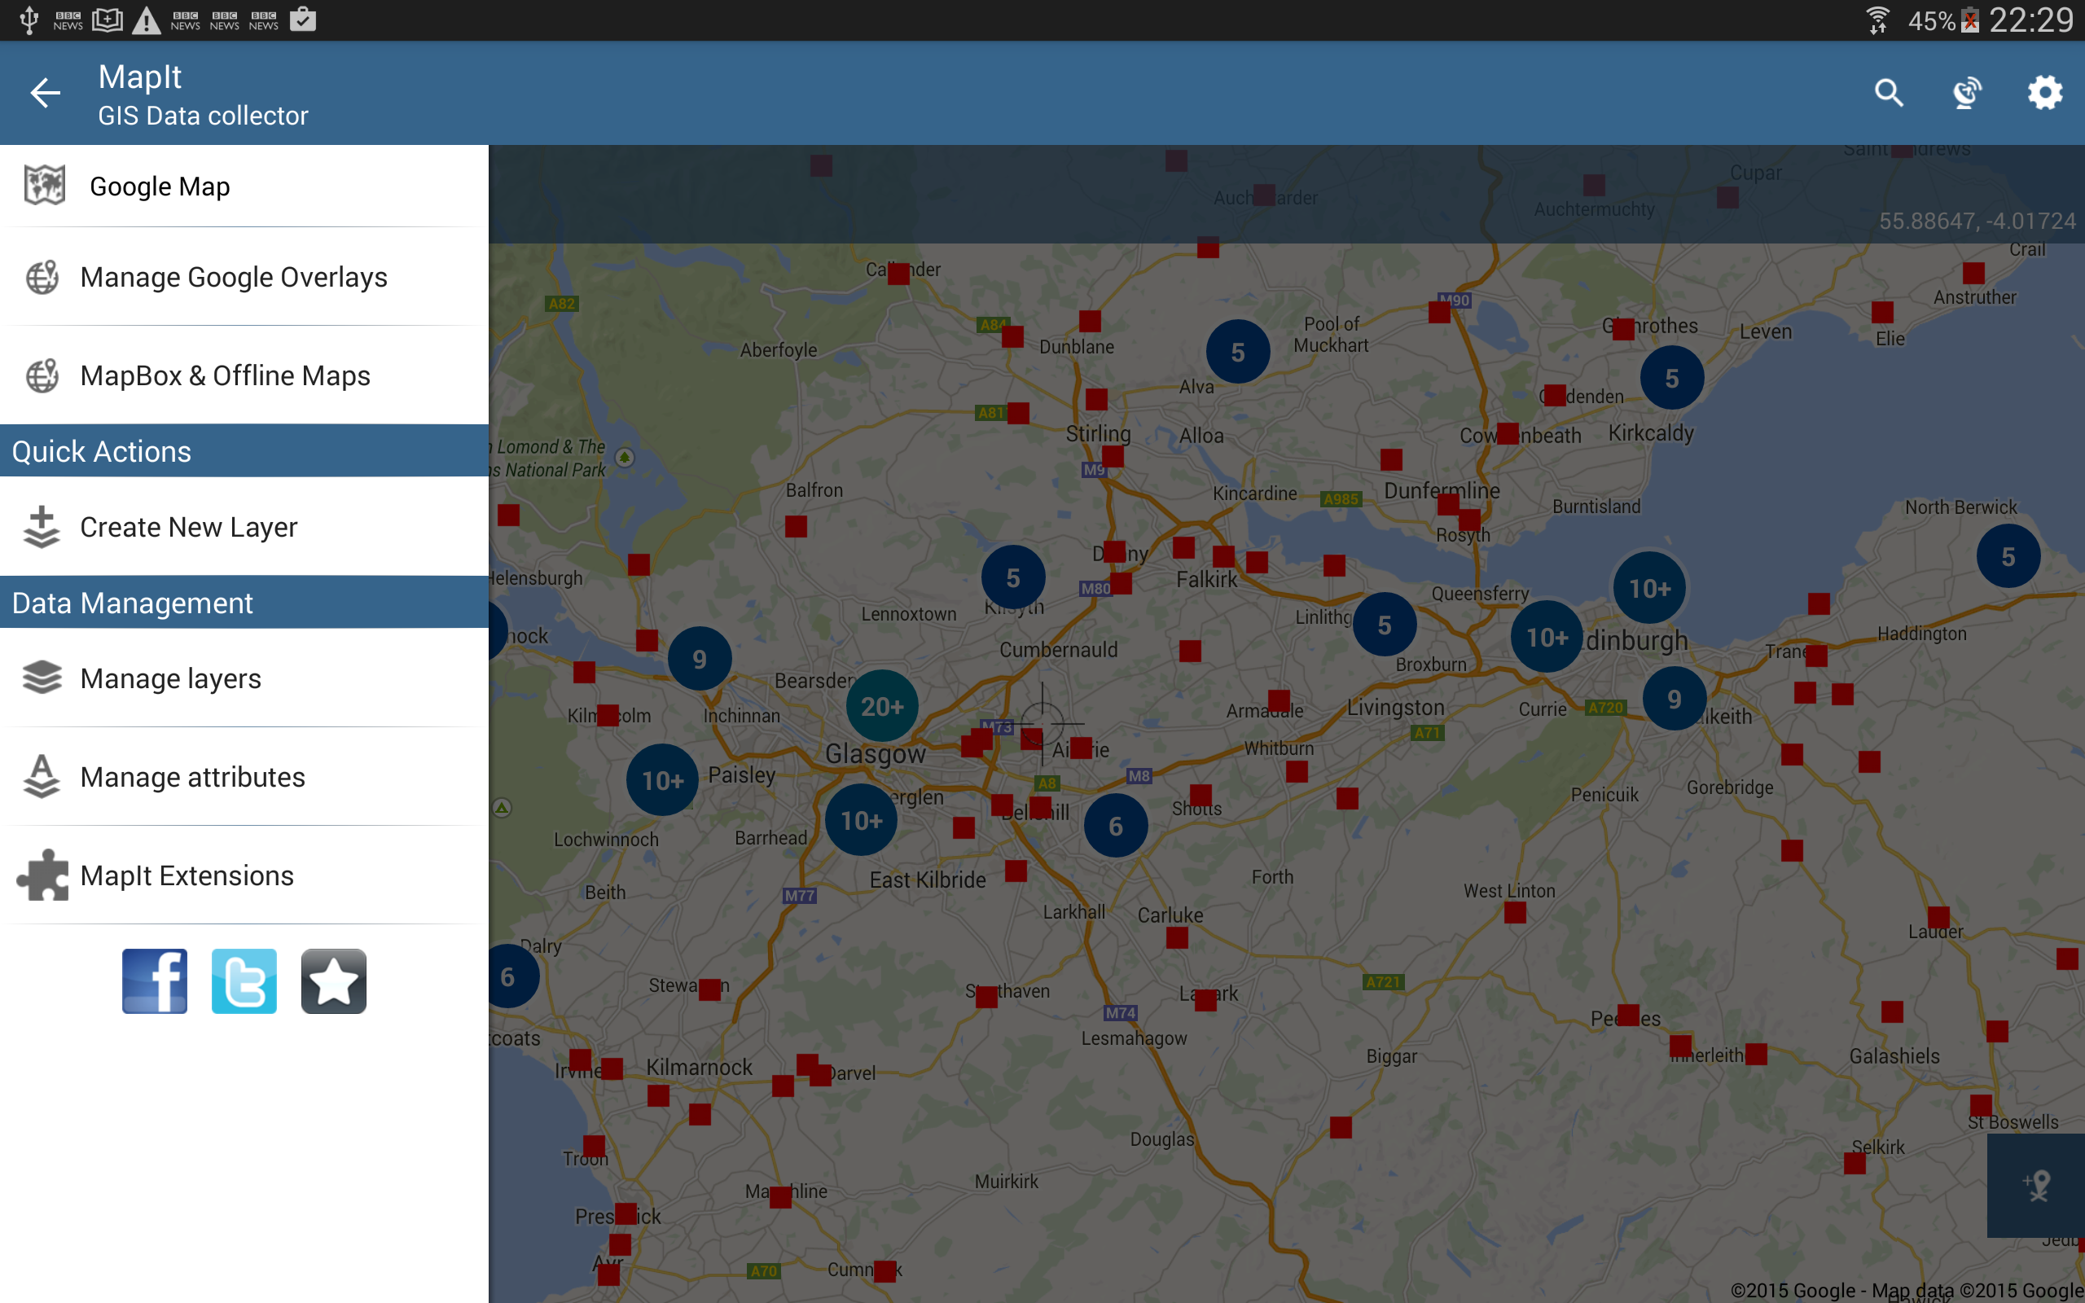The width and height of the screenshot is (2085, 1303).
Task: Tap the back arrow in the header
Action: pyautogui.click(x=46, y=92)
